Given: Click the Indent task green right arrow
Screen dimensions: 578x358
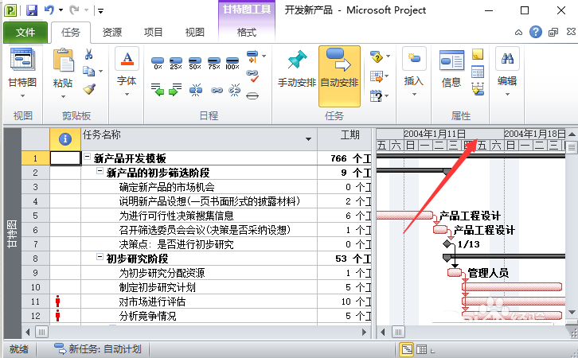Looking at the screenshot, I should coord(175,89).
